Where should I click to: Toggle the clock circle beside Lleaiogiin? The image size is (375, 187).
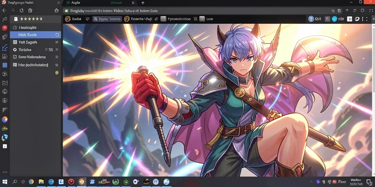[x=15, y=28]
